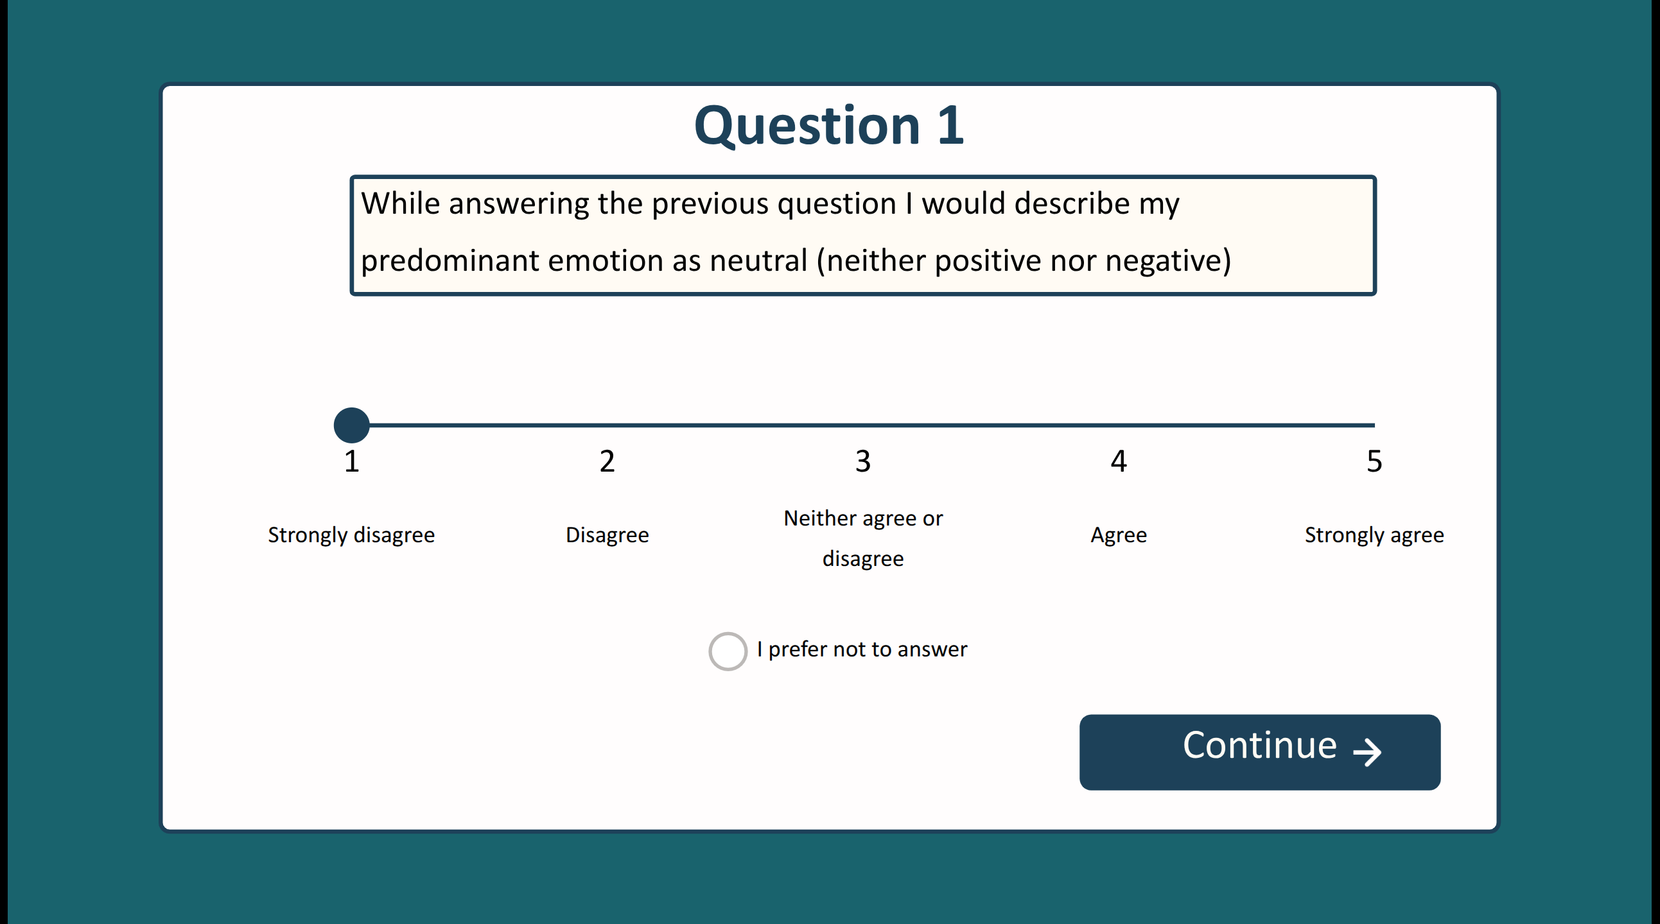Image resolution: width=1660 pixels, height=924 pixels.
Task: Click the 'Strongly agree' label
Action: point(1374,535)
